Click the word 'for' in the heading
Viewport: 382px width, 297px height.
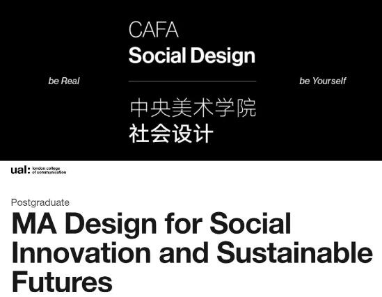pos(183,223)
